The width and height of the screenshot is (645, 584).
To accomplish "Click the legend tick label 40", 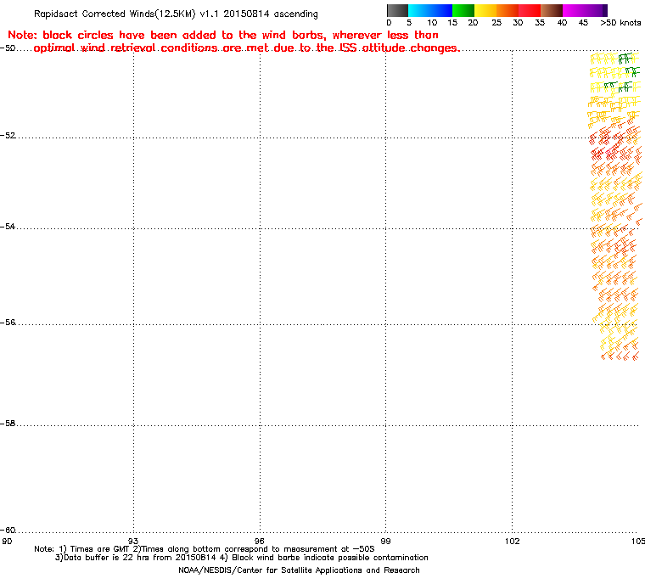I will (x=562, y=23).
